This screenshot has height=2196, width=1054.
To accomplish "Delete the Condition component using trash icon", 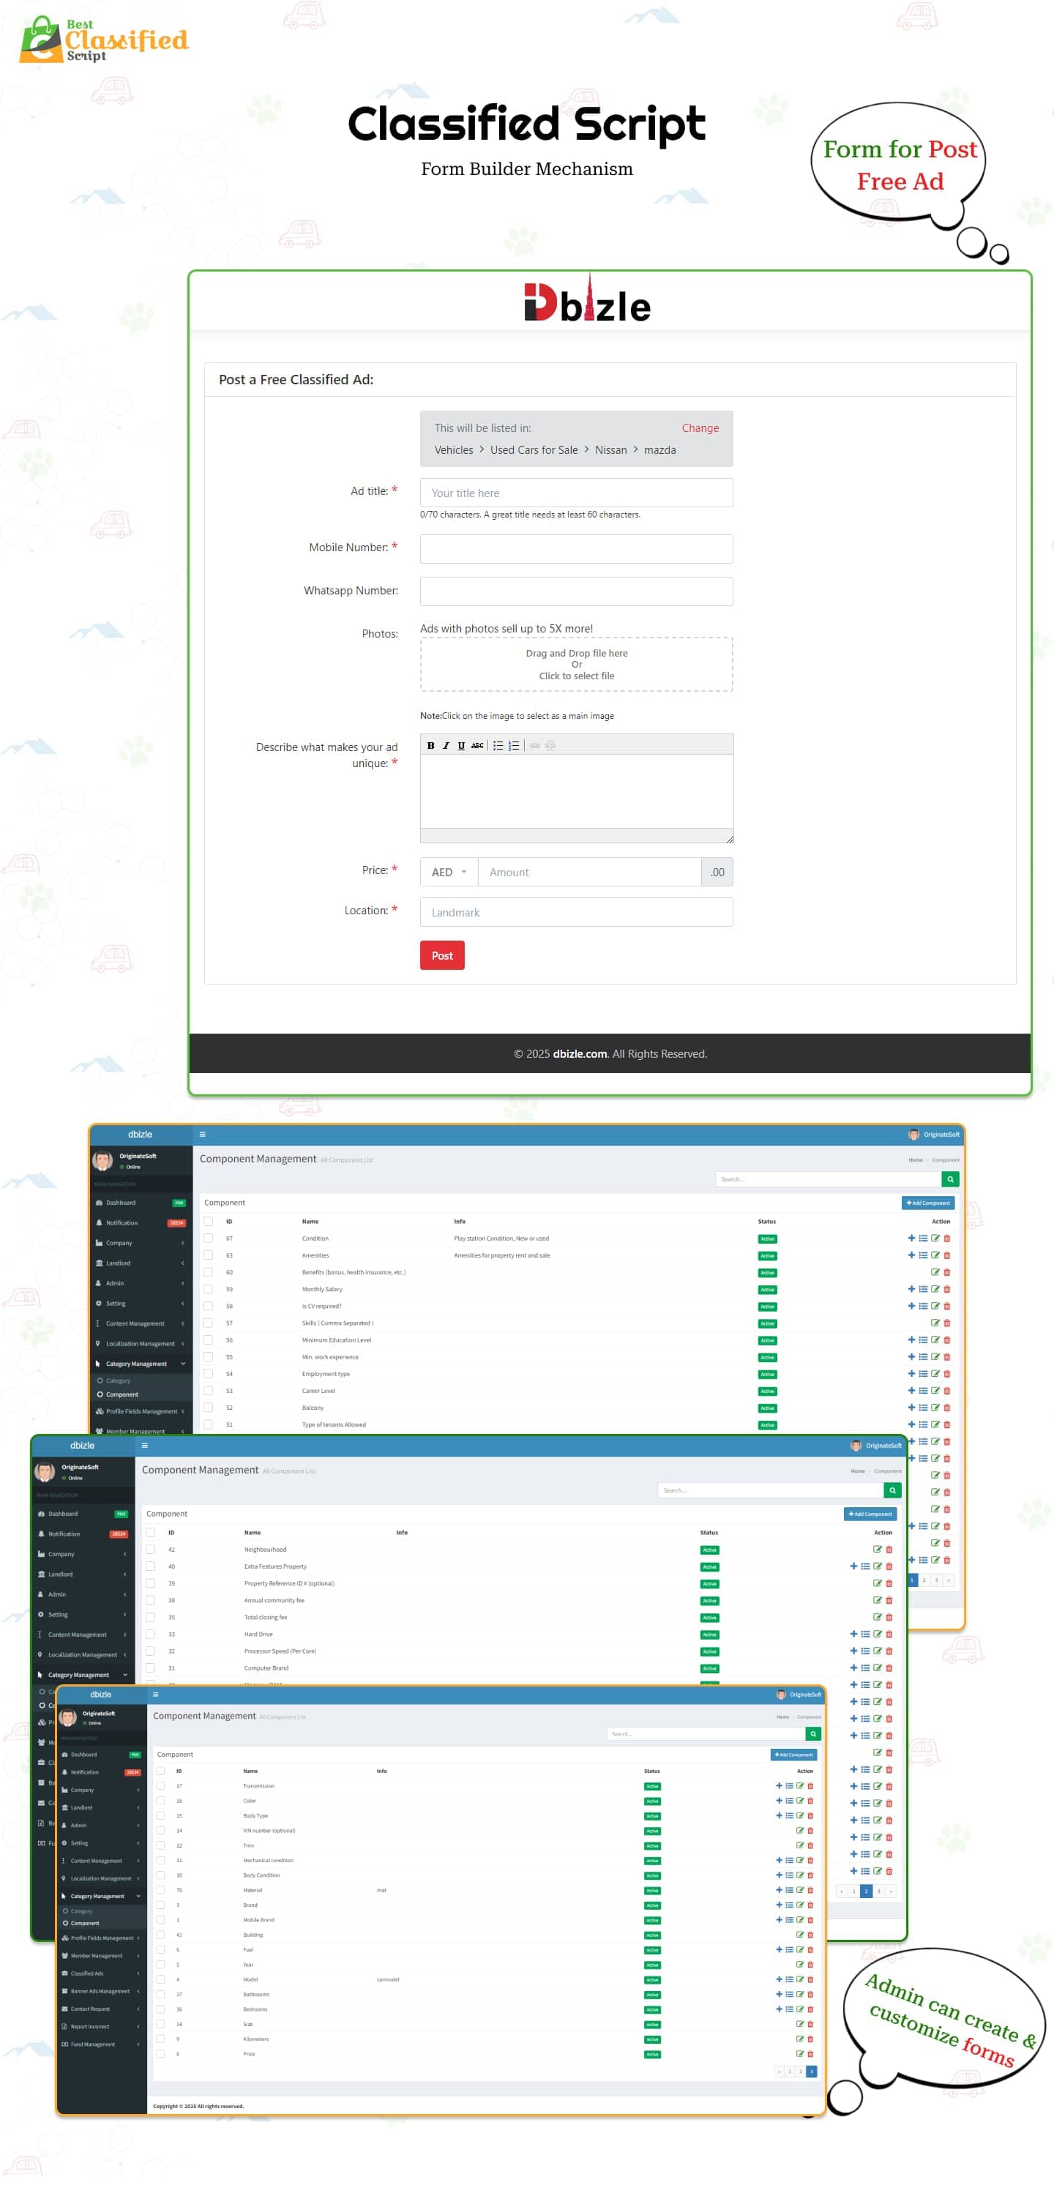I will pyautogui.click(x=946, y=1239).
